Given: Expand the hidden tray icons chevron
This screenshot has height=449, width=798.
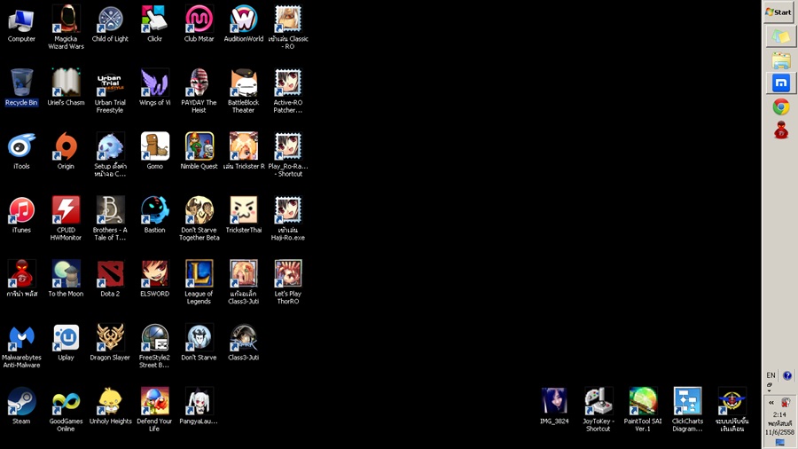Looking at the screenshot, I should [x=771, y=402].
